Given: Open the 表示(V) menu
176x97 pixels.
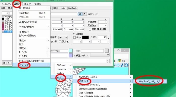Looking at the screenshot, I should tap(28, 4).
